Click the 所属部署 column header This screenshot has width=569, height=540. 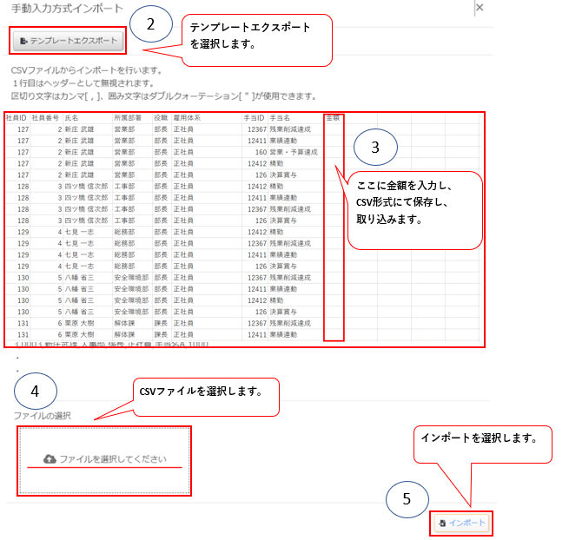127,117
